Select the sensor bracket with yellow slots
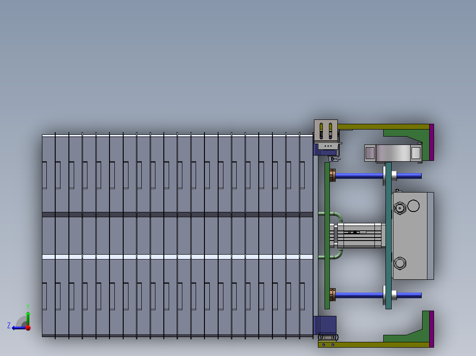Image resolution: width=476 pixels, height=356 pixels. (x=326, y=131)
